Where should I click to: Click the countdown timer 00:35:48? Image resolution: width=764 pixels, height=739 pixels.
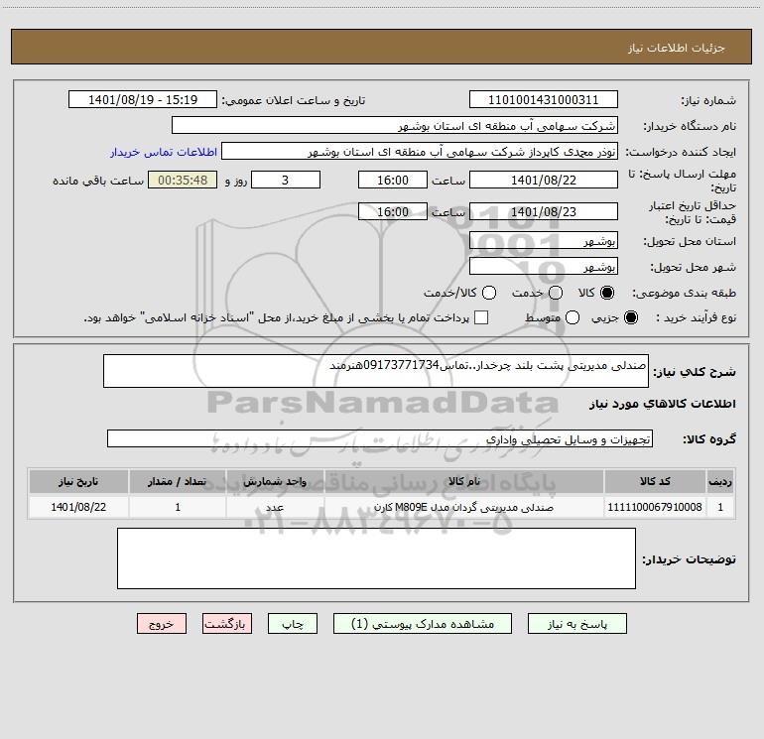click(183, 180)
